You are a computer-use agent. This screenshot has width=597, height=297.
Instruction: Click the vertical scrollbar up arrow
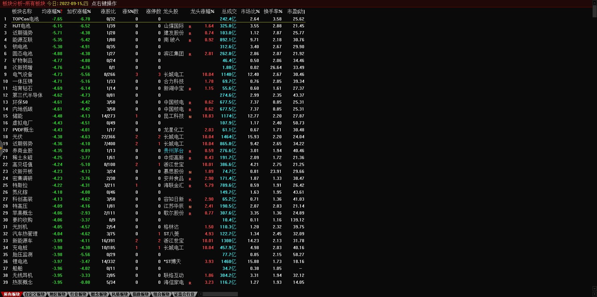(594, 3)
